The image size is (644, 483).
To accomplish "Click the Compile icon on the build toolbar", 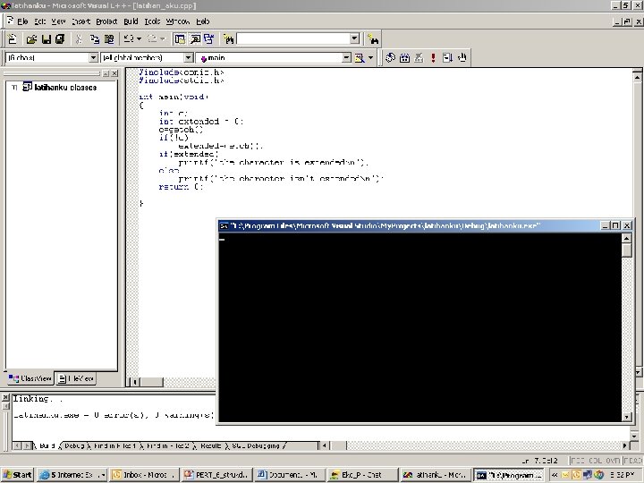I will point(391,58).
